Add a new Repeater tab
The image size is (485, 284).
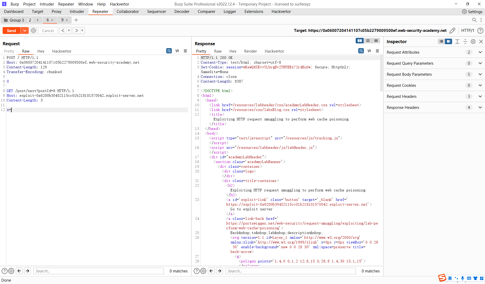click(x=76, y=20)
